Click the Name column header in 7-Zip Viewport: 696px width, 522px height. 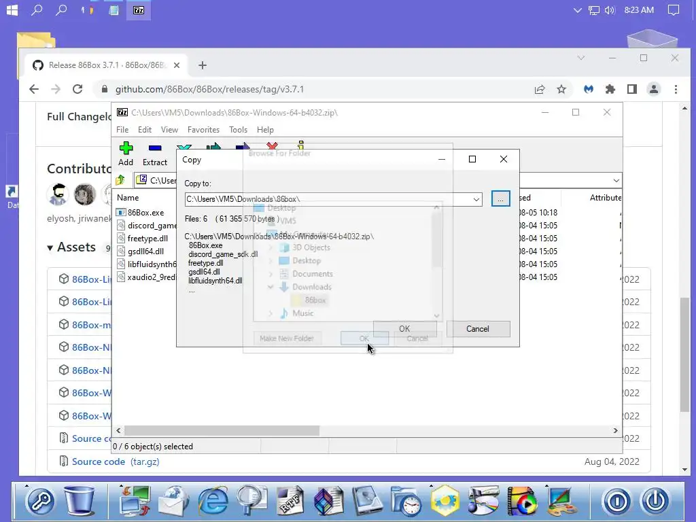tap(128, 198)
